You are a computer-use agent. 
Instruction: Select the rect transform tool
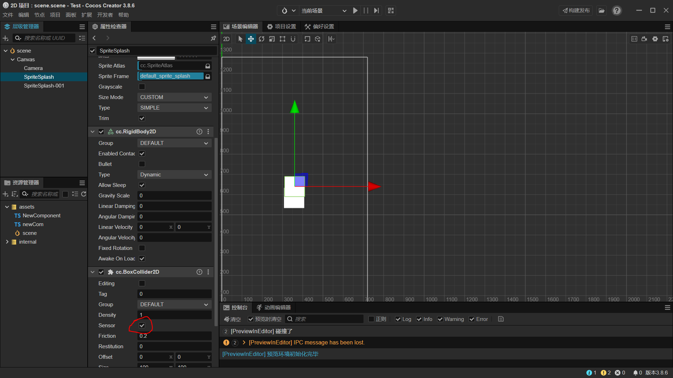283,39
